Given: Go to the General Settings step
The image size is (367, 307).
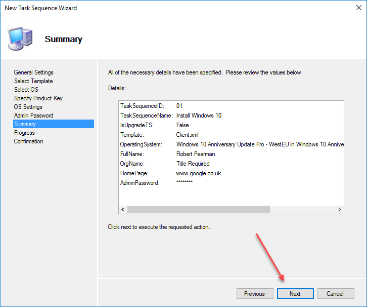Looking at the screenshot, I should [33, 72].
